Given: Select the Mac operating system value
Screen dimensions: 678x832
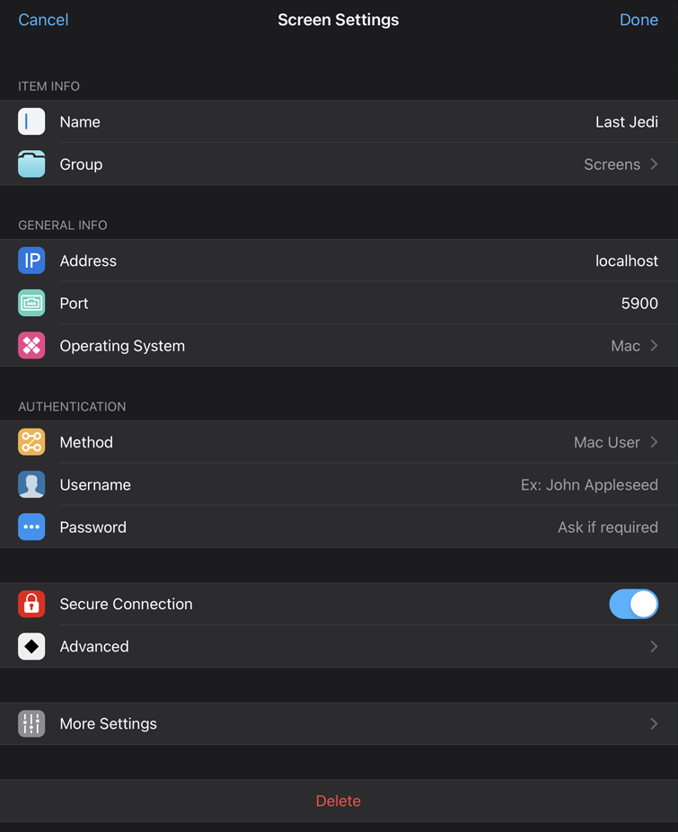Looking at the screenshot, I should coord(626,346).
